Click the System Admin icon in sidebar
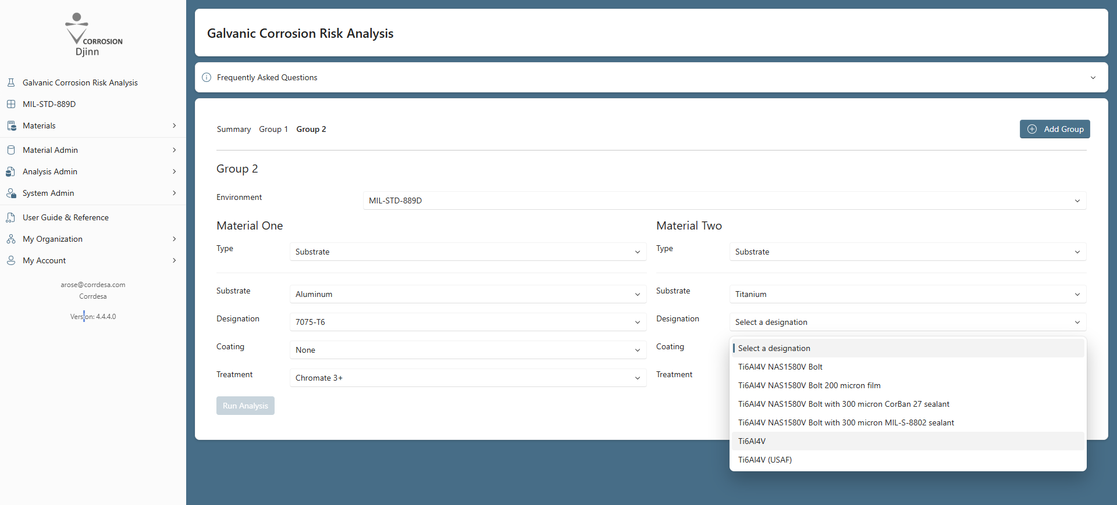The height and width of the screenshot is (505, 1117). click(x=11, y=193)
